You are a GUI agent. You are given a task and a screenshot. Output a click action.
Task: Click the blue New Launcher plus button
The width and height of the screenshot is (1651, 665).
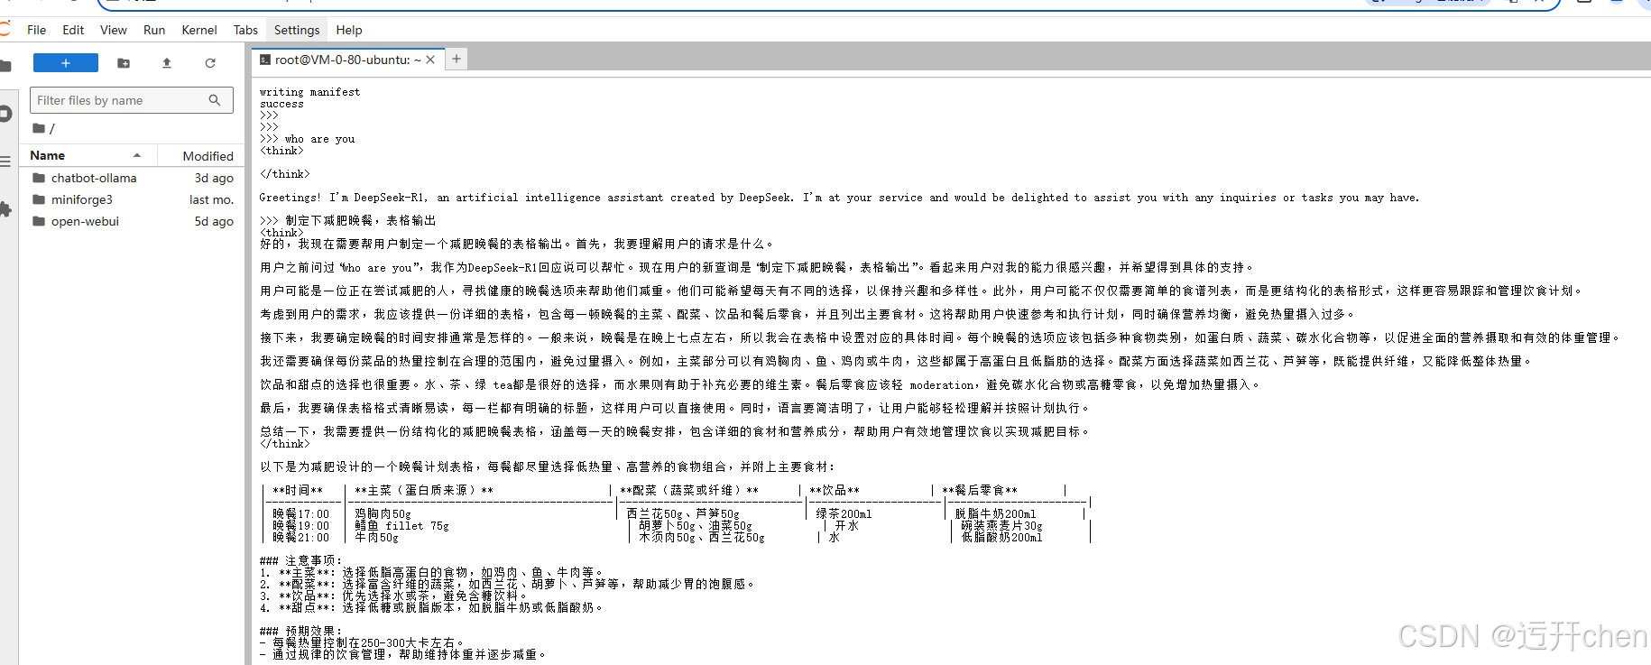66,63
